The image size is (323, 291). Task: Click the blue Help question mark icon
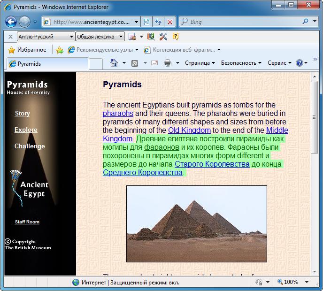(x=300, y=63)
